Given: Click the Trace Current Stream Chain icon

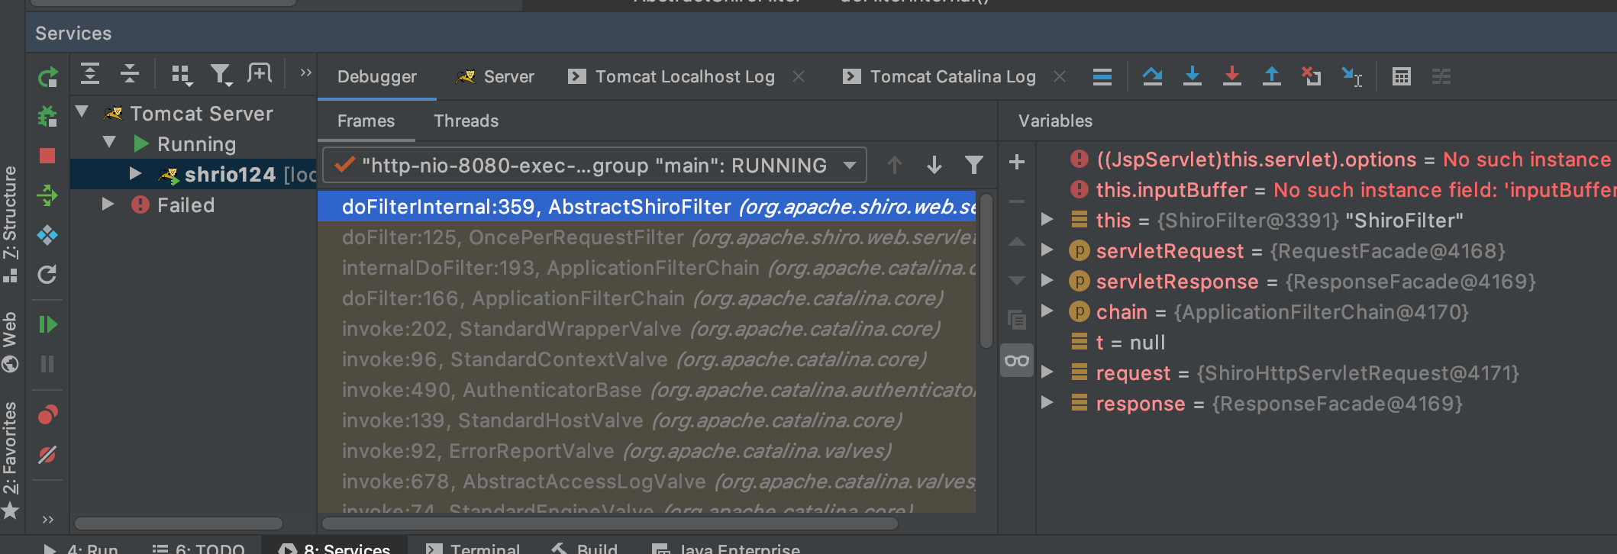Looking at the screenshot, I should coord(1441,76).
